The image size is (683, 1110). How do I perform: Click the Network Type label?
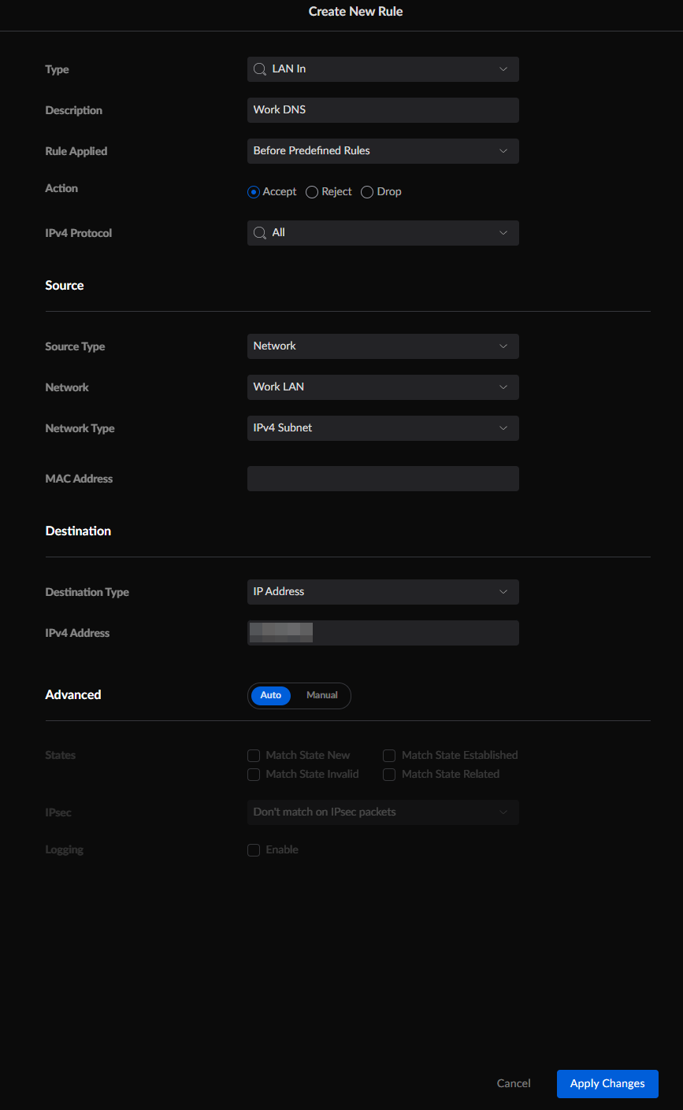coord(80,428)
